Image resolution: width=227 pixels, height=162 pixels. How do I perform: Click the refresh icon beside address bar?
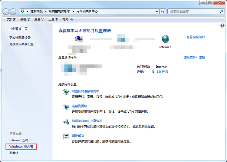163,12
